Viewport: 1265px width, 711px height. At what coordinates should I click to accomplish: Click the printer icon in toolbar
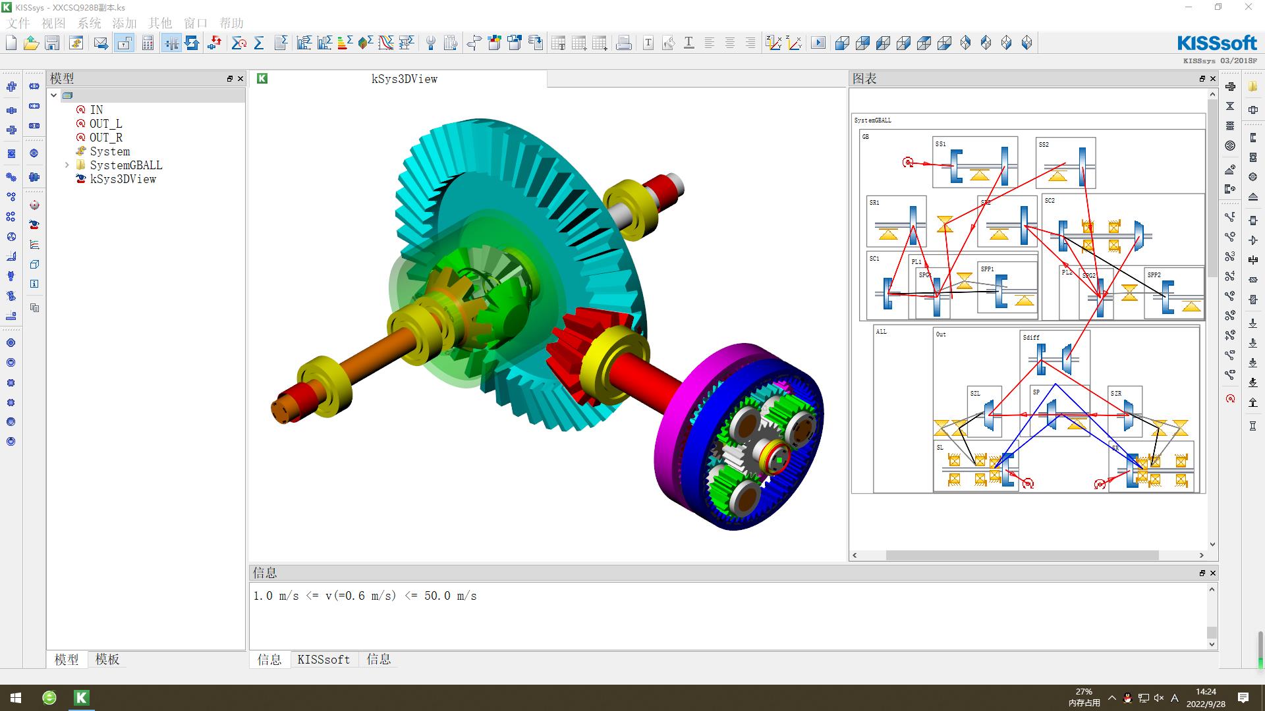(x=623, y=43)
